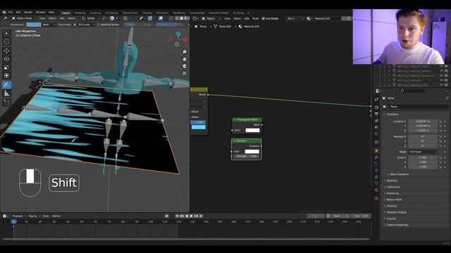This screenshot has width=451, height=253.
Task: Expand the Delta Transform panel
Action: [x=399, y=174]
